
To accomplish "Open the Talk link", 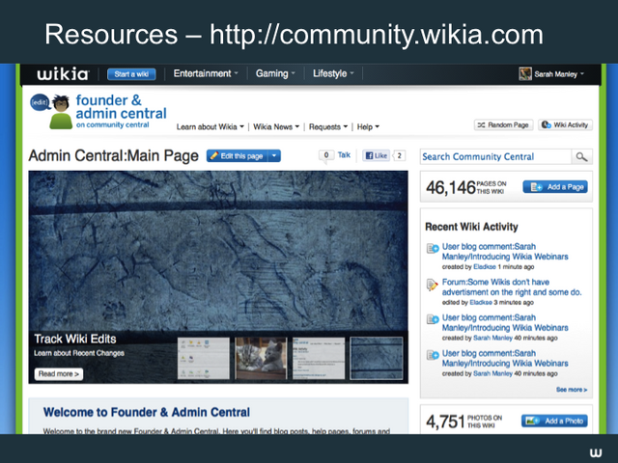I will [344, 155].
